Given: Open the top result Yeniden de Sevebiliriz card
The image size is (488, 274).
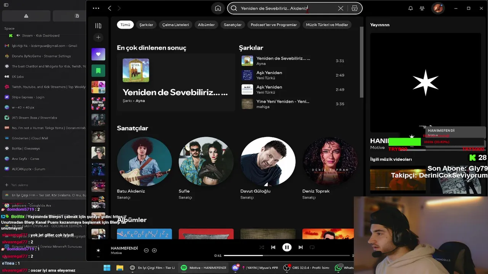Looking at the screenshot, I should point(176,82).
